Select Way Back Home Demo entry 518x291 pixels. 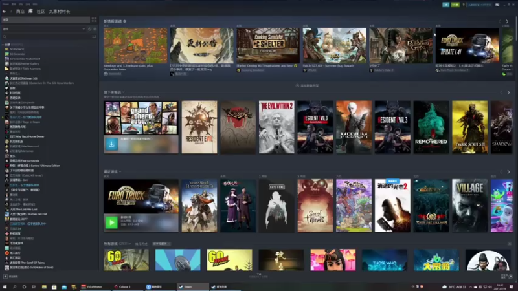tap(24, 136)
